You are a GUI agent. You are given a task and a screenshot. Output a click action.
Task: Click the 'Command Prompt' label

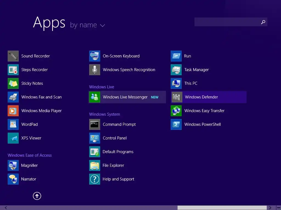(119, 124)
